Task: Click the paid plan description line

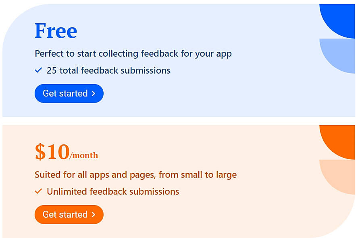Action: [x=135, y=175]
